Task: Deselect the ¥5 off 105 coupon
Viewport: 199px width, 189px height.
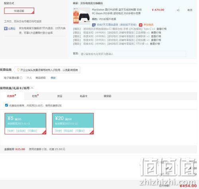Action: 25,124
